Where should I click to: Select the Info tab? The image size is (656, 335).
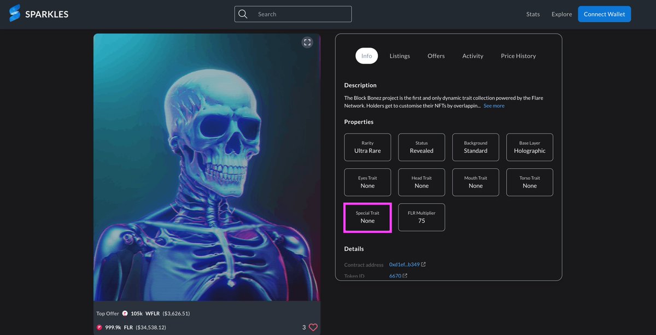click(367, 56)
